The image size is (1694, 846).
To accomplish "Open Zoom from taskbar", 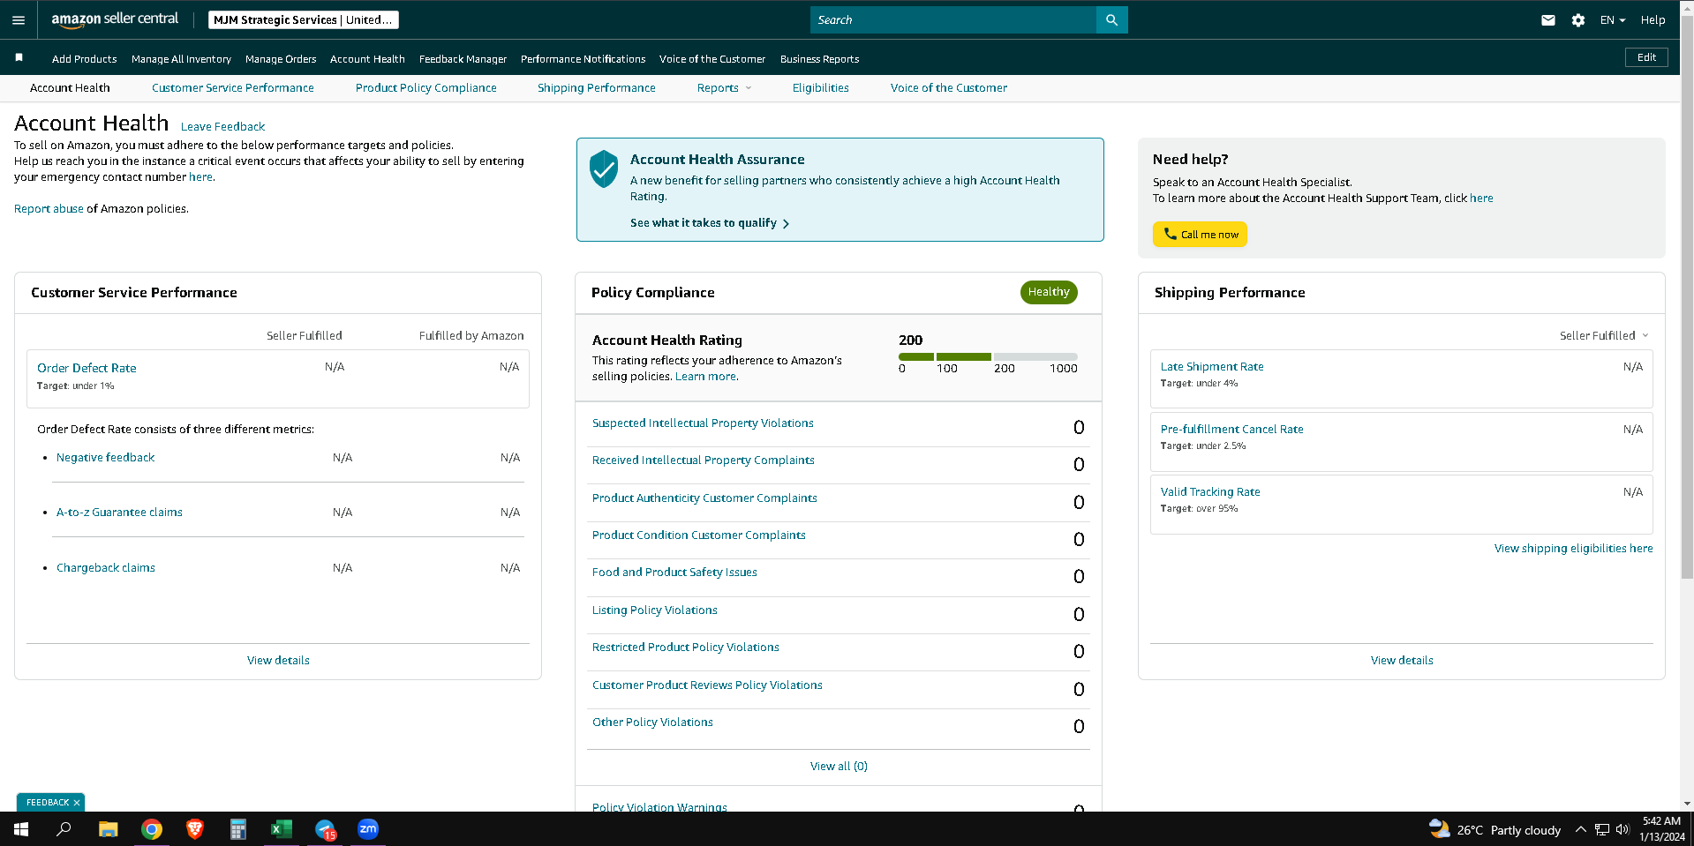I will [368, 829].
